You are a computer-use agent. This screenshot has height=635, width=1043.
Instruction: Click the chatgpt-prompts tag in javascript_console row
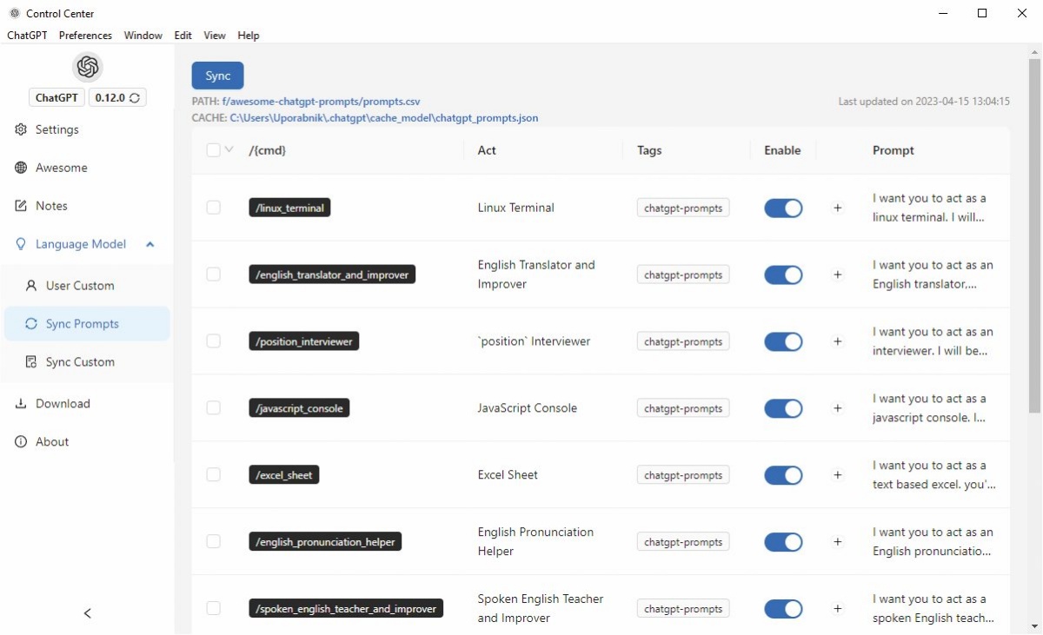pyautogui.click(x=683, y=408)
